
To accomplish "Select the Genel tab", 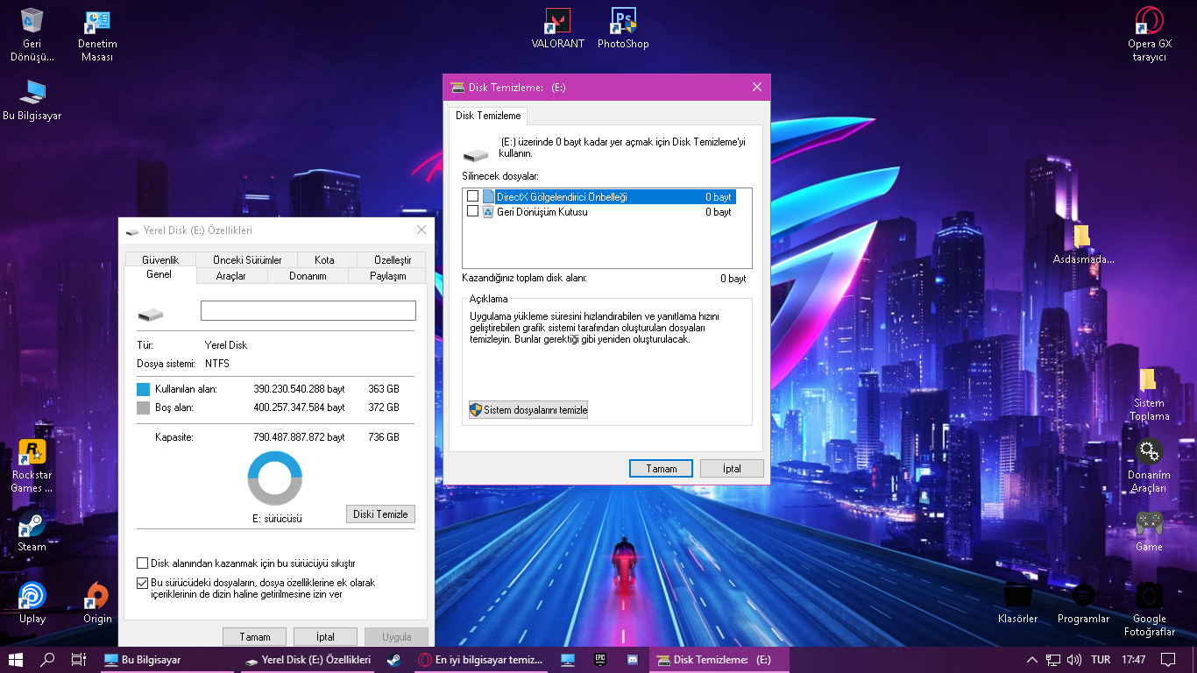I will (159, 275).
